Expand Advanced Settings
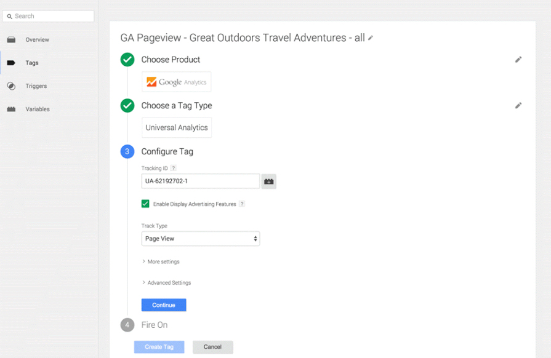This screenshot has width=551, height=358. pyautogui.click(x=167, y=283)
